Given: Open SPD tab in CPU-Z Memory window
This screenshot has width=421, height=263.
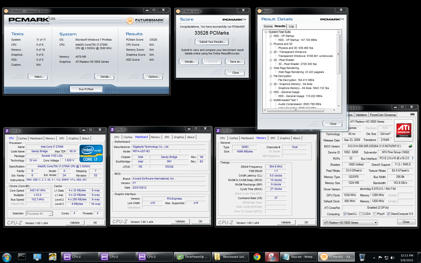Looking at the screenshot, I should (x=273, y=138).
